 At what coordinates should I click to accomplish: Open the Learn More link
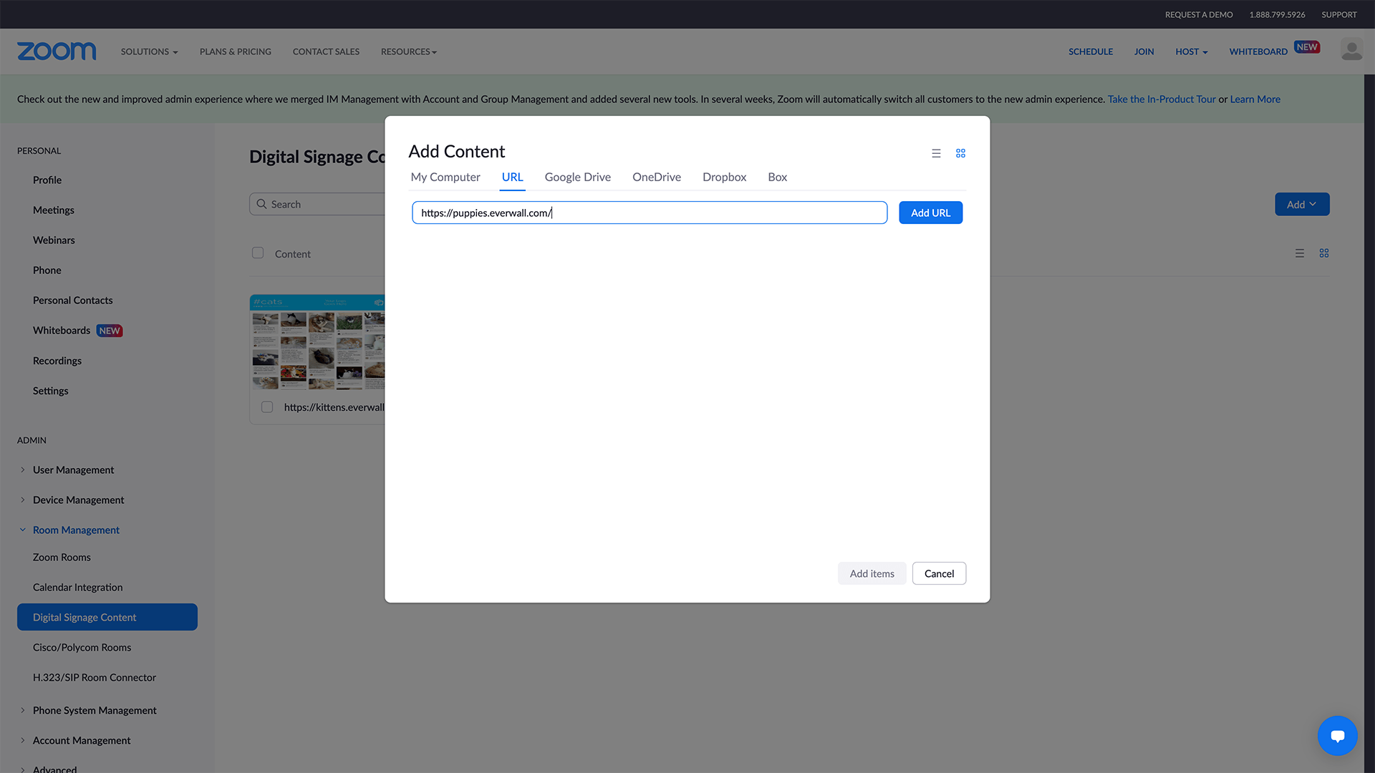(1255, 99)
